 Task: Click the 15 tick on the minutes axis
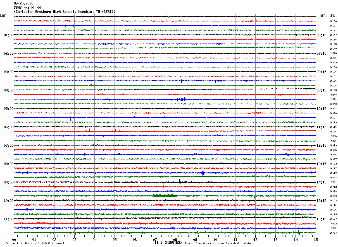pos(316,239)
